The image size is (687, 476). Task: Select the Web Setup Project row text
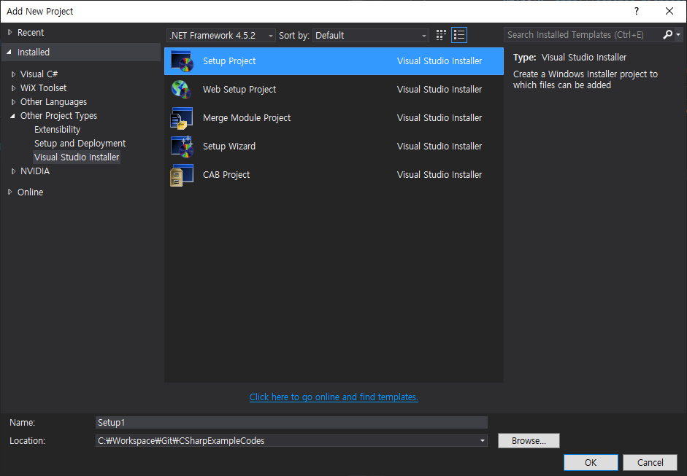point(239,89)
